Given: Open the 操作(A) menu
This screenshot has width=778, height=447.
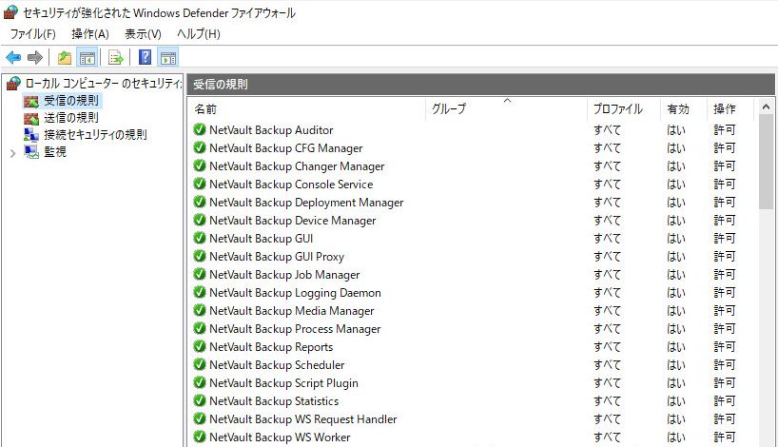Looking at the screenshot, I should (x=89, y=33).
